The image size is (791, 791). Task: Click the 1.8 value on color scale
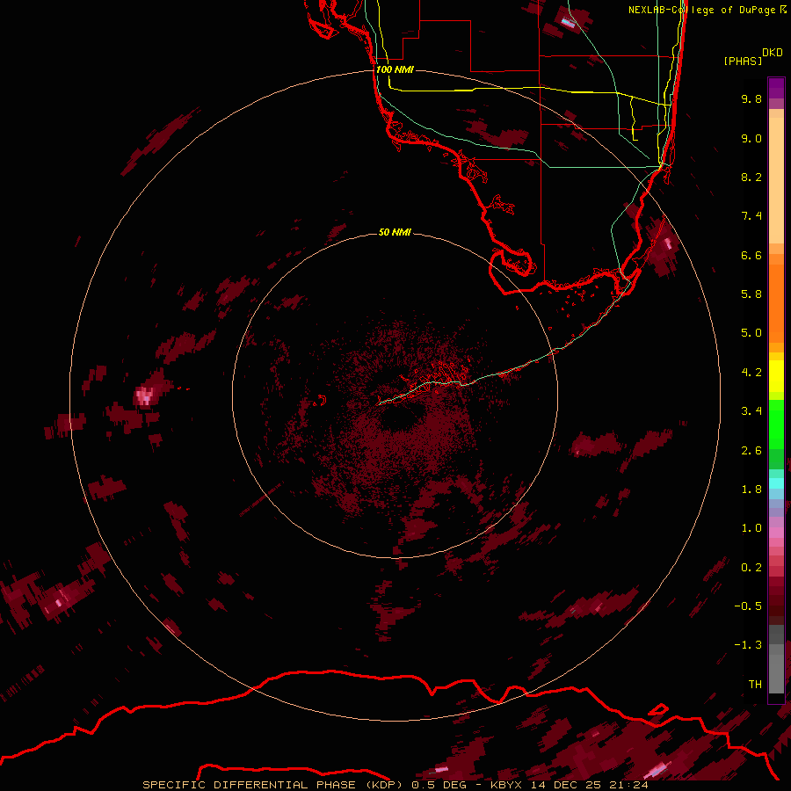(751, 490)
